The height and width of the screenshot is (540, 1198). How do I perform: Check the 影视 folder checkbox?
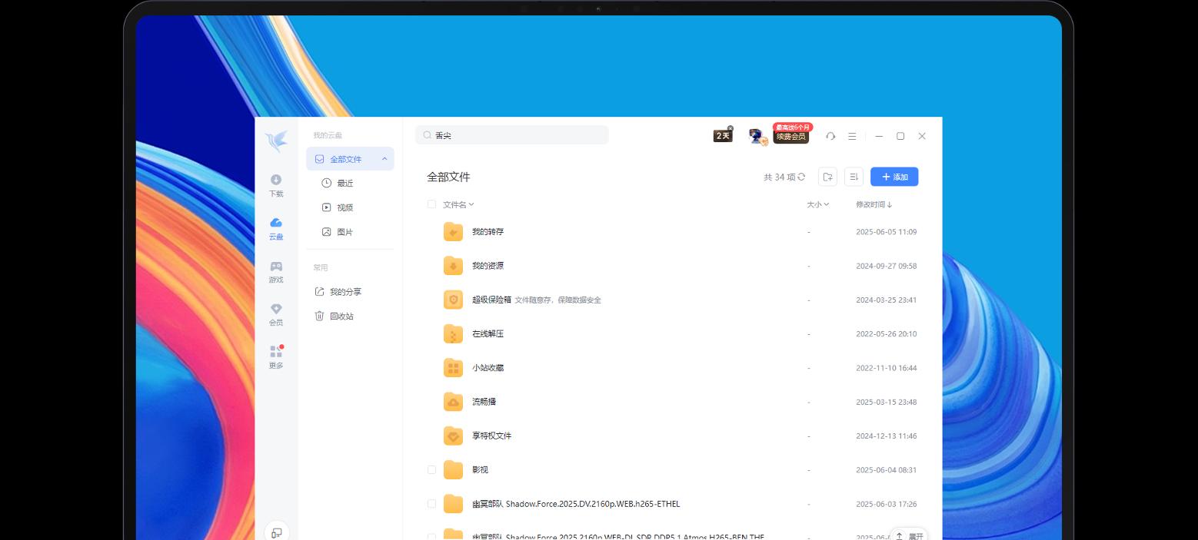pyautogui.click(x=431, y=469)
